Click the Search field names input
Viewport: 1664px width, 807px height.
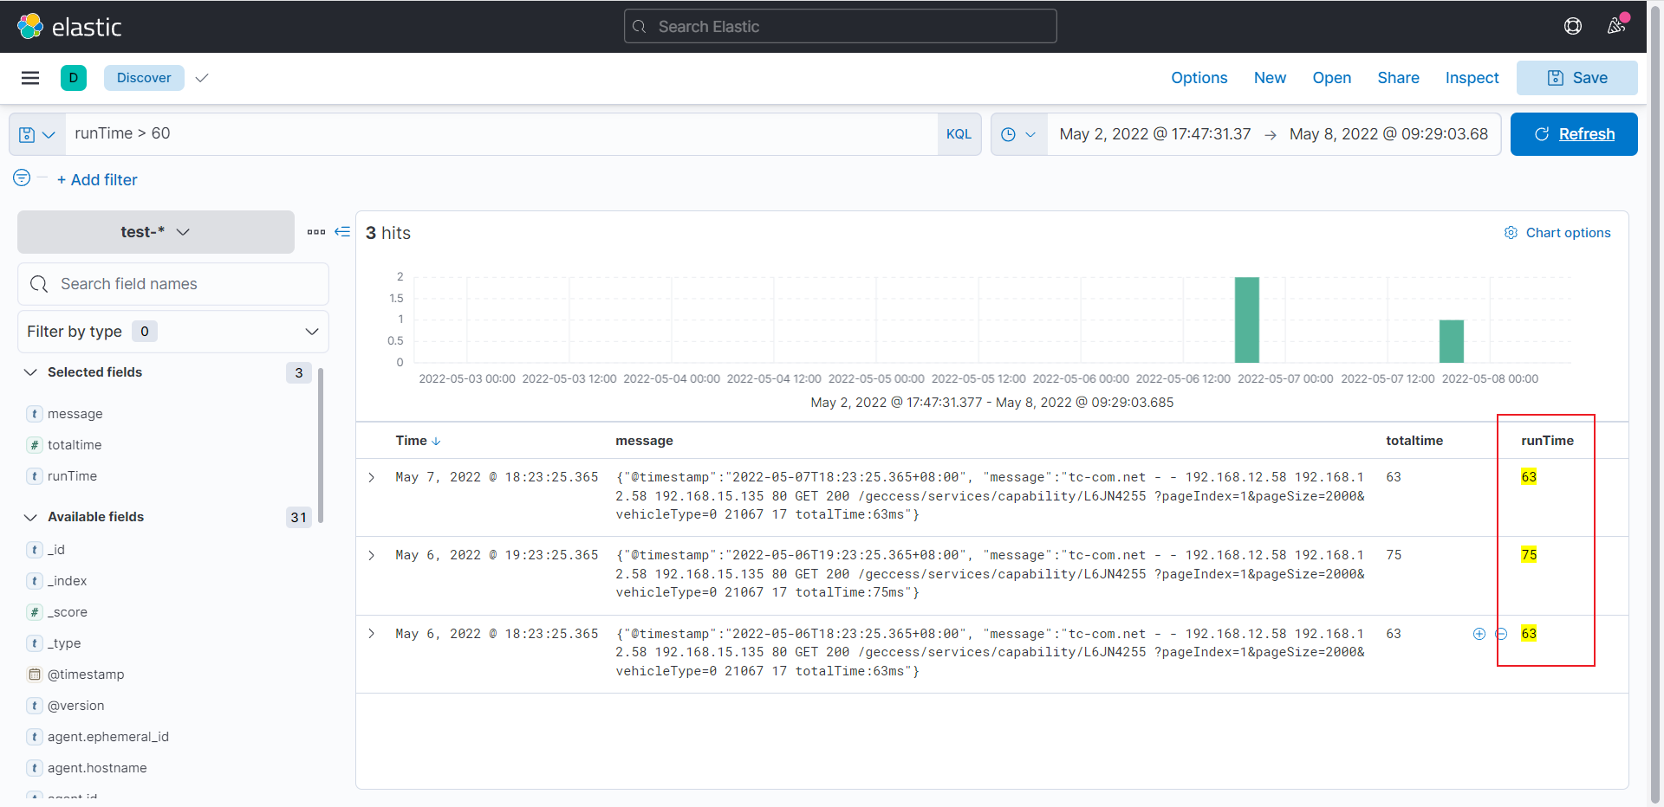[173, 284]
